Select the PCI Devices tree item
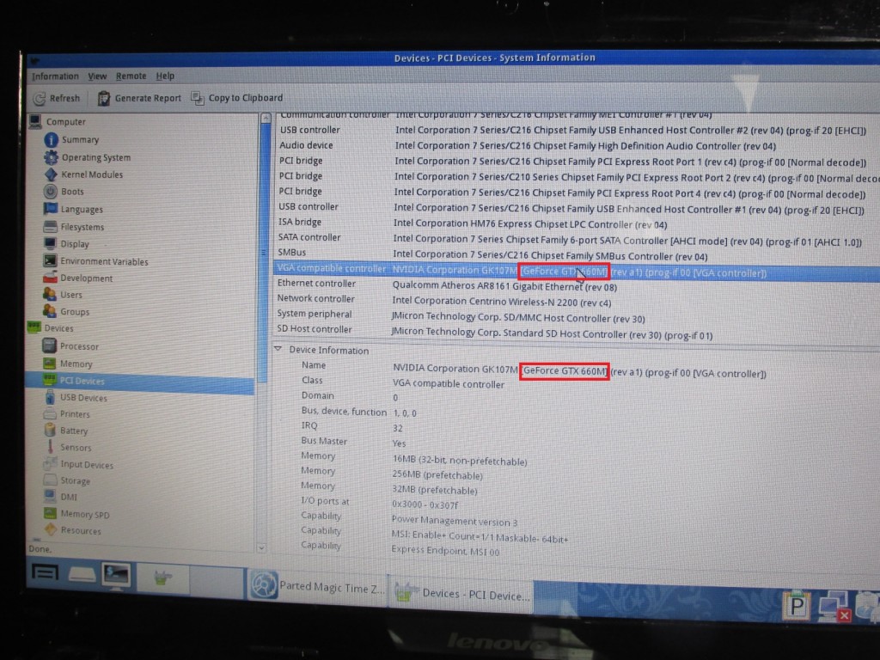The image size is (880, 660). tap(139, 381)
